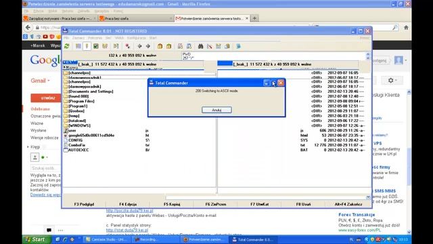Switch to Recording taskbar item
433x244 pixels.
pos(156,239)
